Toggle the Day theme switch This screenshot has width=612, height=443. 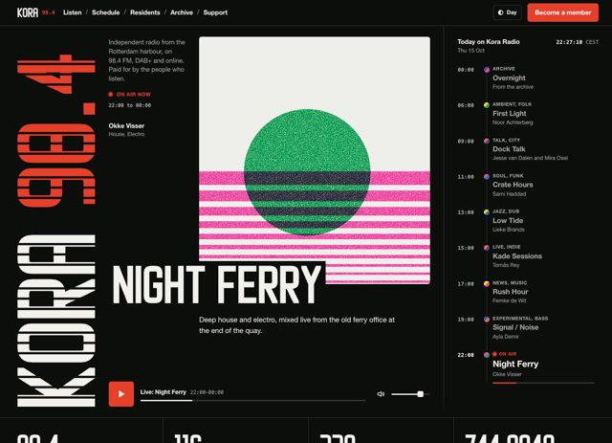pyautogui.click(x=507, y=12)
